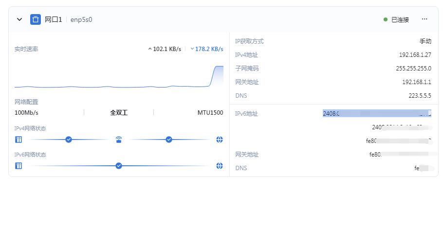Click the IPv6 status globe icon

220,166
